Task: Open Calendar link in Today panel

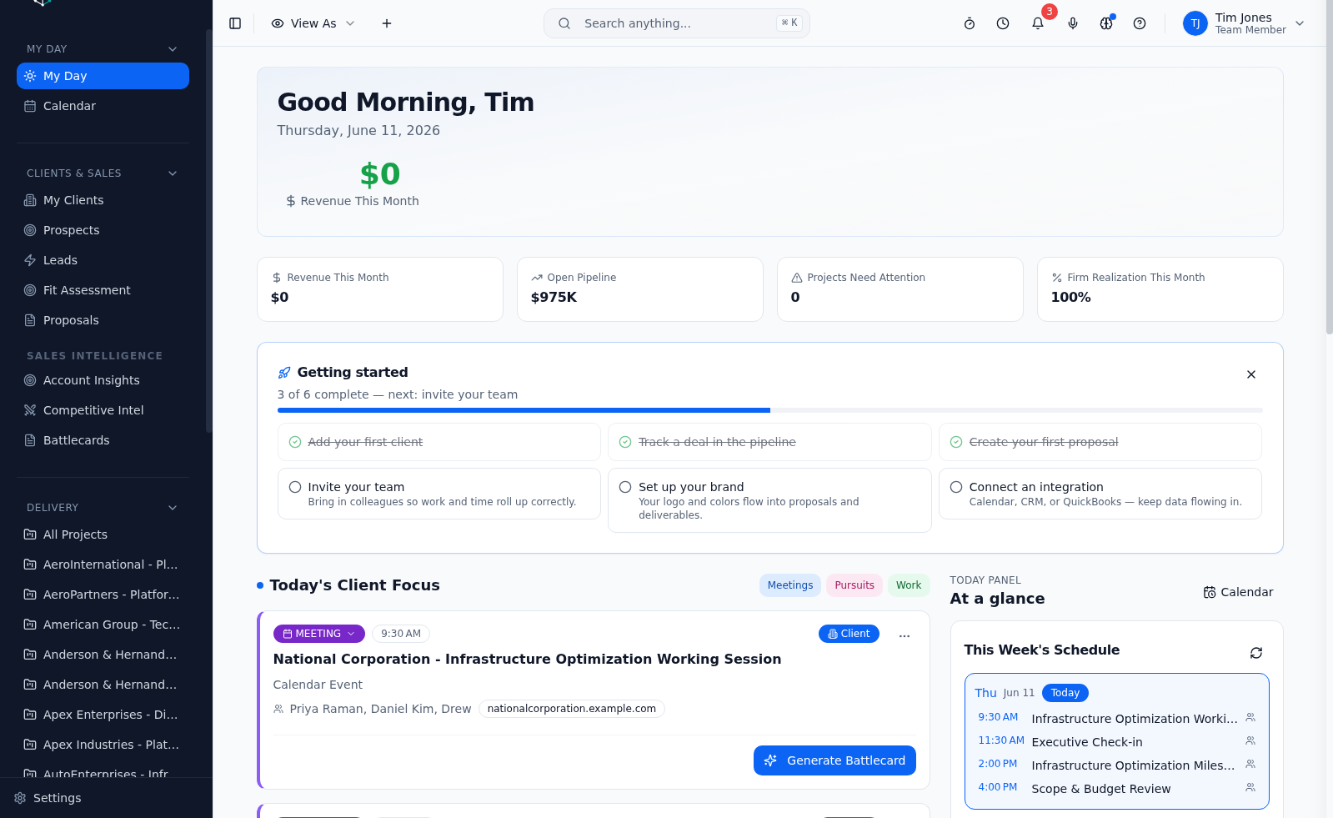Action: click(1238, 592)
